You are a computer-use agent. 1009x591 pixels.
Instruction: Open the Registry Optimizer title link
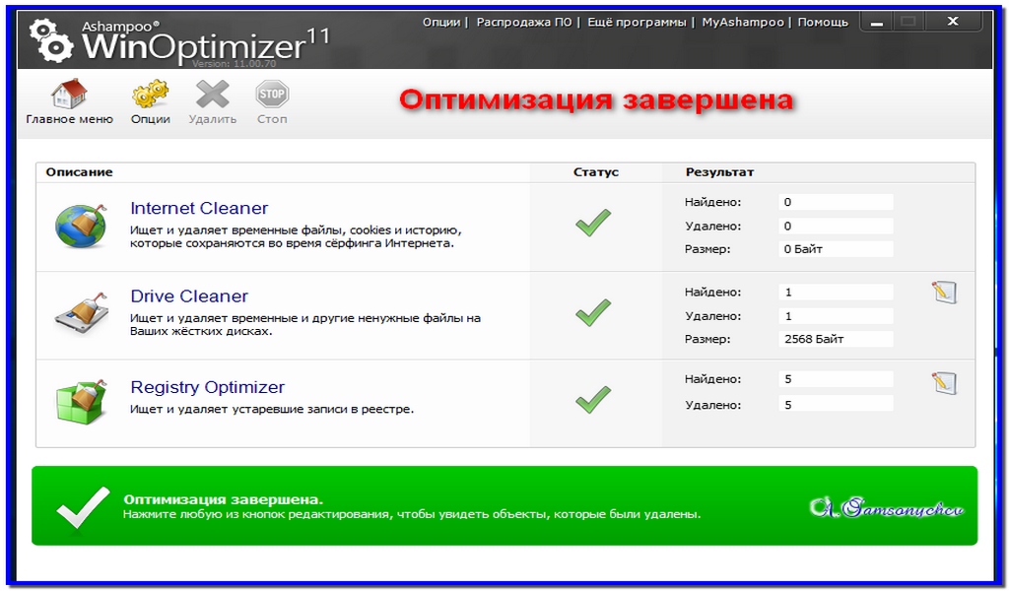click(207, 387)
